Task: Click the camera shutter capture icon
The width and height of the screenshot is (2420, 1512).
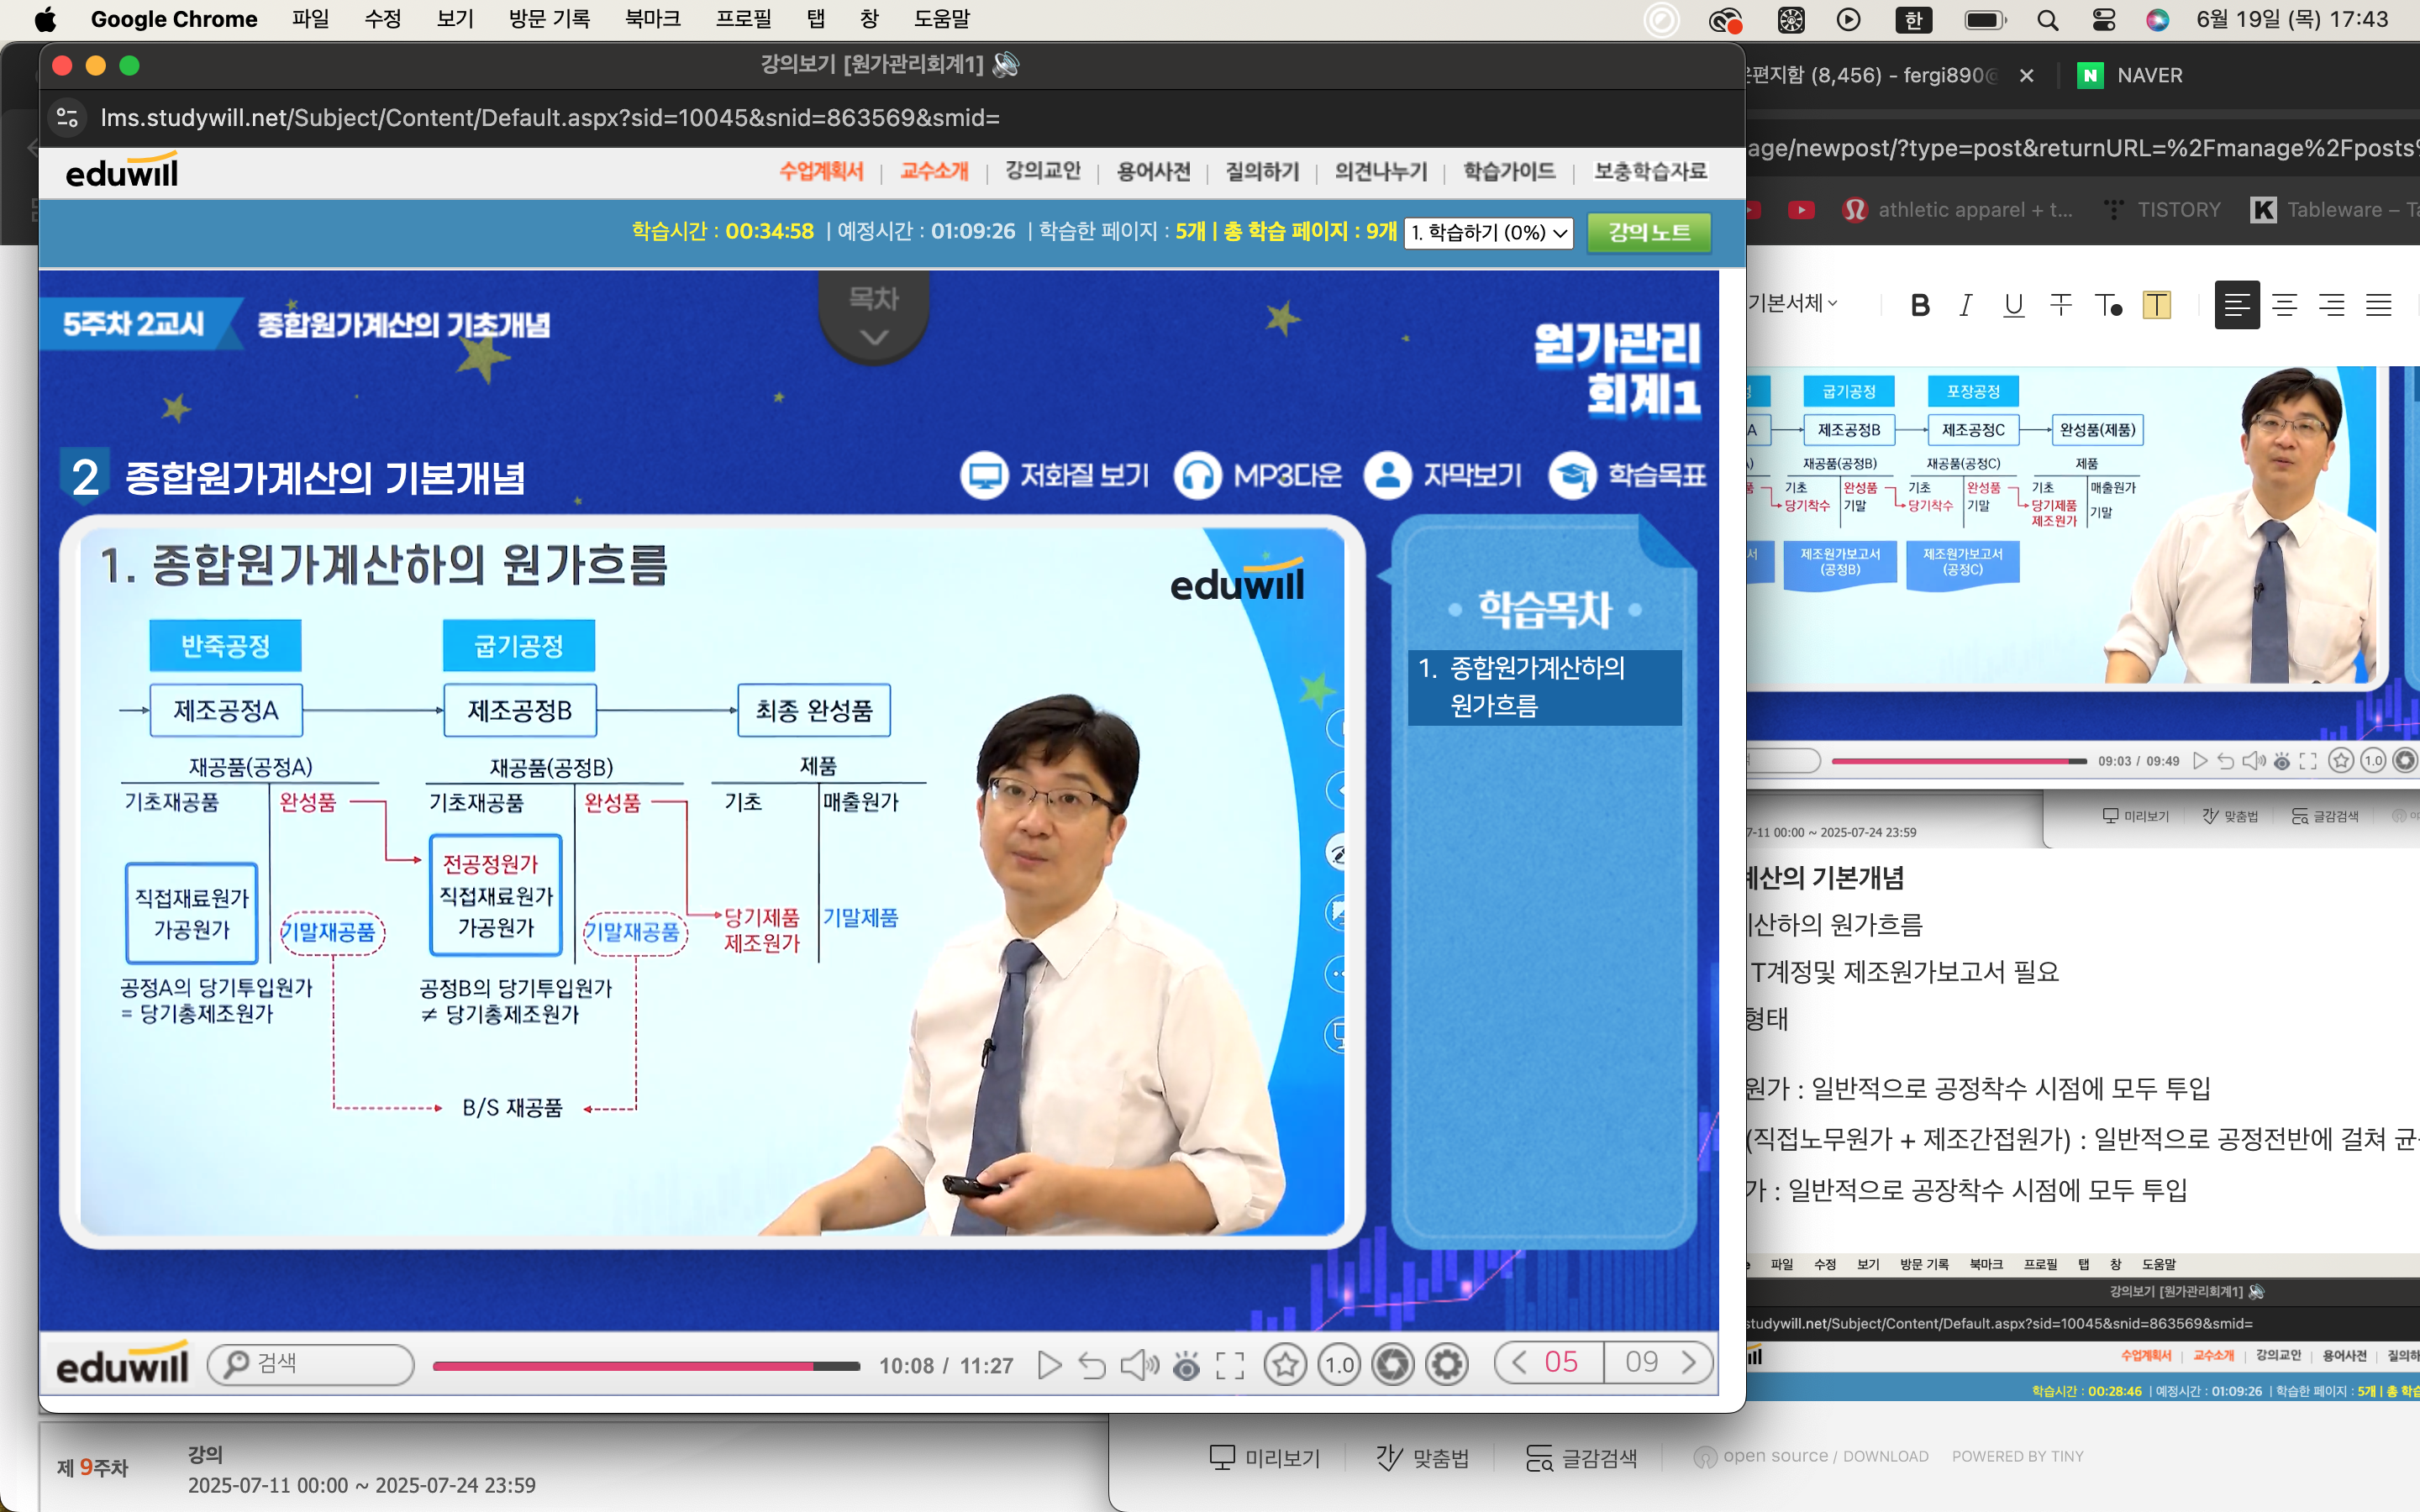Action: coord(1393,1365)
